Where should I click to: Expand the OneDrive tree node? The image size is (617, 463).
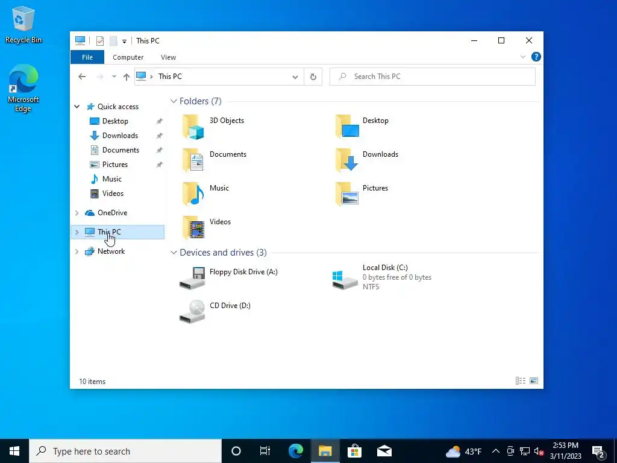tap(77, 213)
